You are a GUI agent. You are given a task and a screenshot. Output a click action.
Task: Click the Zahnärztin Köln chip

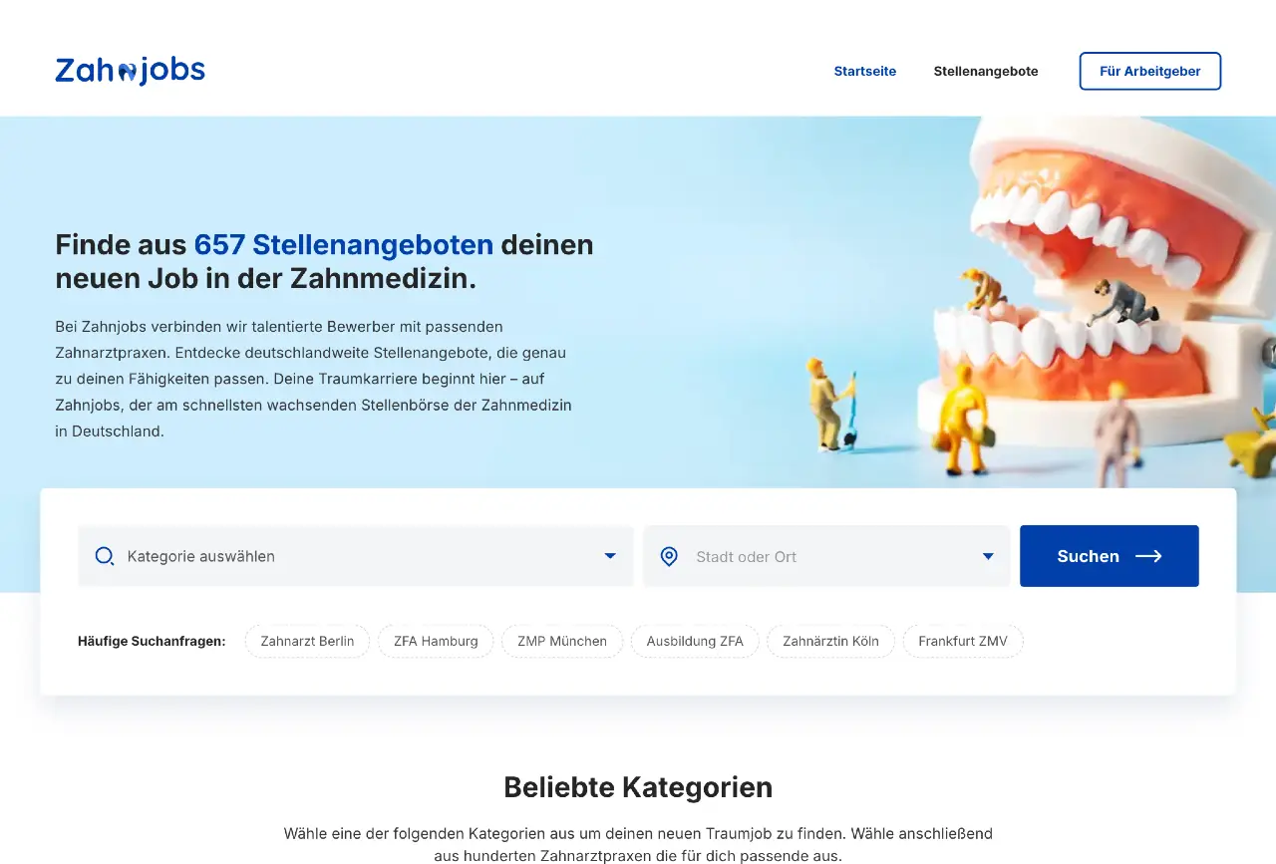point(830,641)
